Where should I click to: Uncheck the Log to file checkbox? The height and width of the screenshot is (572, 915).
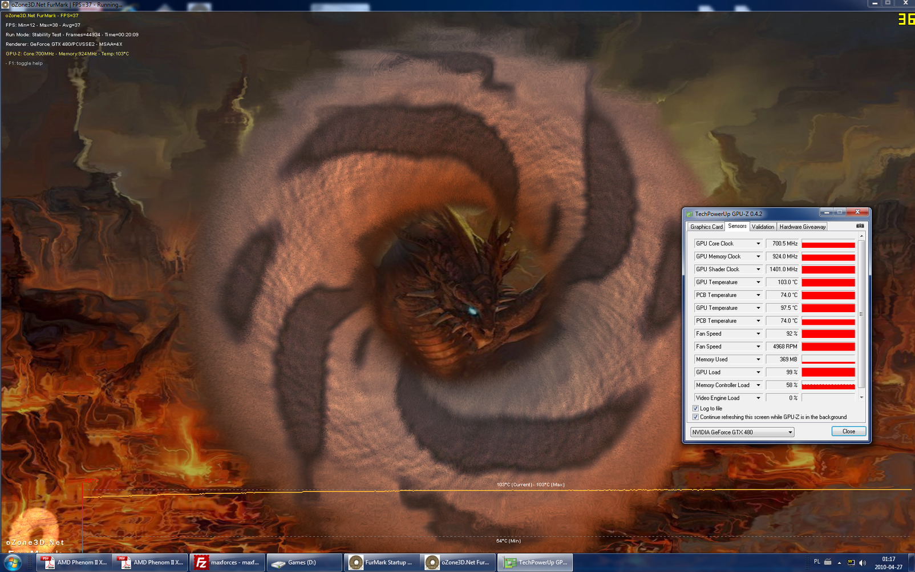tap(695, 408)
